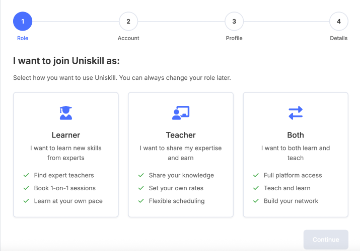Select the Teacher role card title
This screenshot has height=251, width=360.
tap(181, 135)
